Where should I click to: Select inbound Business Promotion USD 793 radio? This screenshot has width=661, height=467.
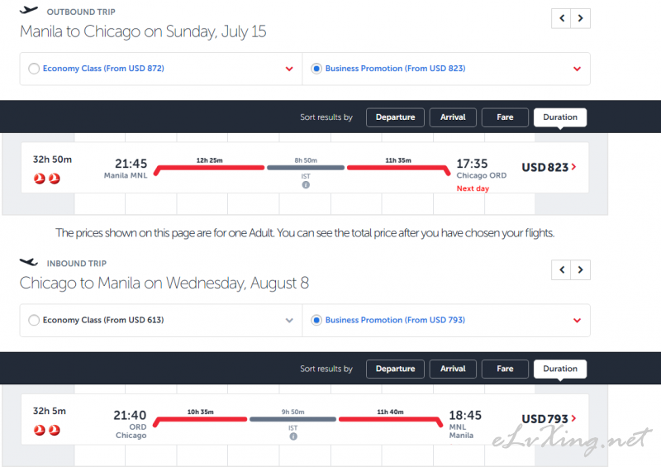pos(316,320)
